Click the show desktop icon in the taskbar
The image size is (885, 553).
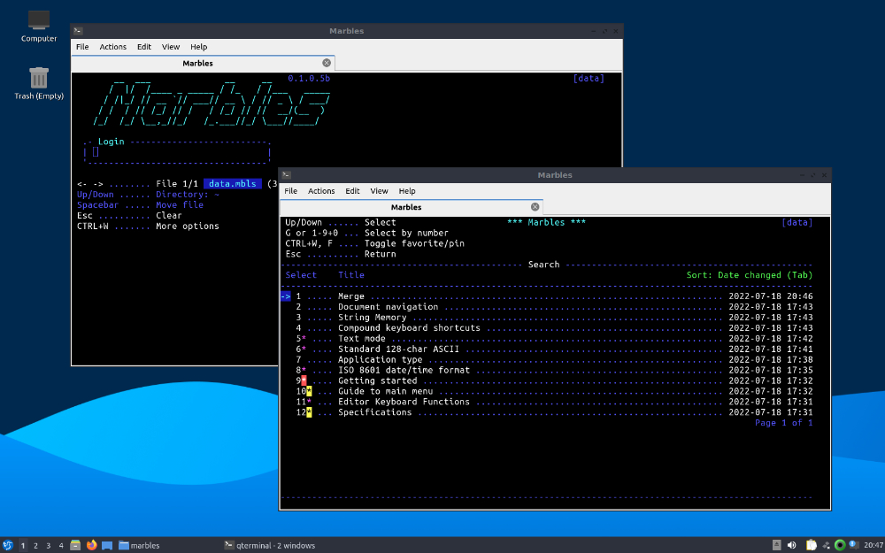tap(107, 545)
